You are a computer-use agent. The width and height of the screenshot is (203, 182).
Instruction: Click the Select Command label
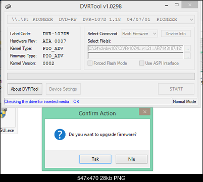coord(103,34)
